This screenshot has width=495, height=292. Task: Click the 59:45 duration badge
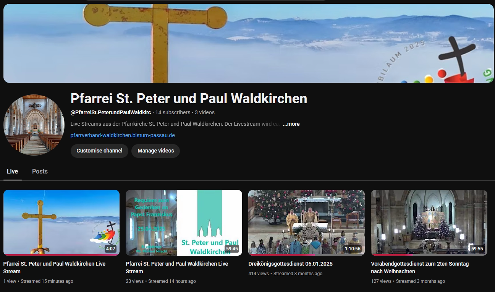coord(231,249)
